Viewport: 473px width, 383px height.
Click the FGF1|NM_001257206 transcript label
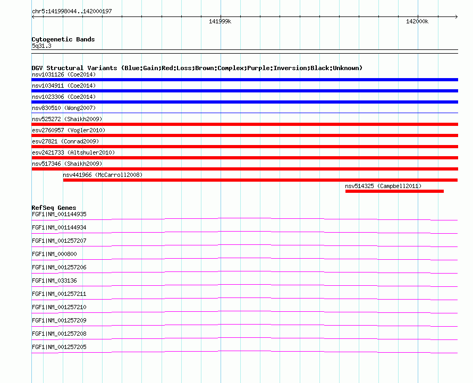click(x=59, y=267)
